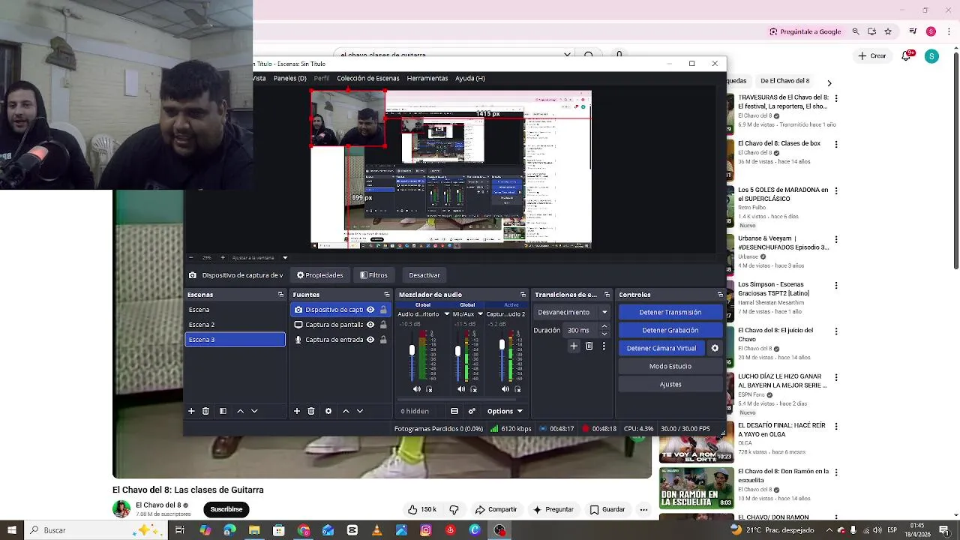Viewport: 960px width, 540px height.
Task: Hide the Captura de pantalla source
Action: 370,325
